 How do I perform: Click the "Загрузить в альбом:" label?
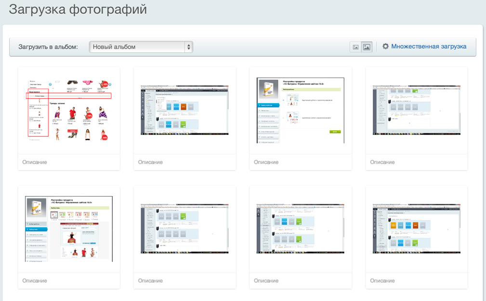coord(48,47)
